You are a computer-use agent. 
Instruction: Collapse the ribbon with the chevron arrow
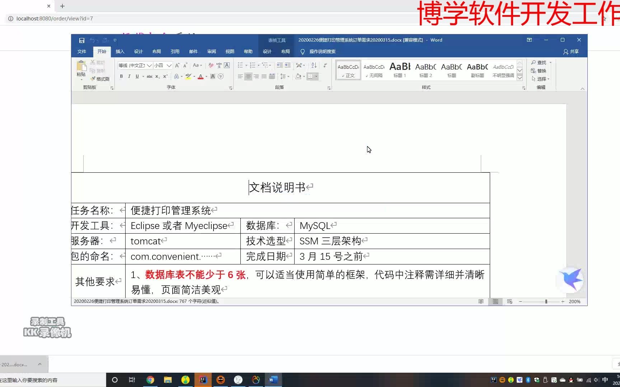[582, 89]
